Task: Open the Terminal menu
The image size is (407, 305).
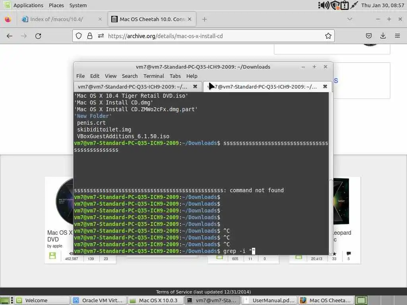Action: [154, 76]
